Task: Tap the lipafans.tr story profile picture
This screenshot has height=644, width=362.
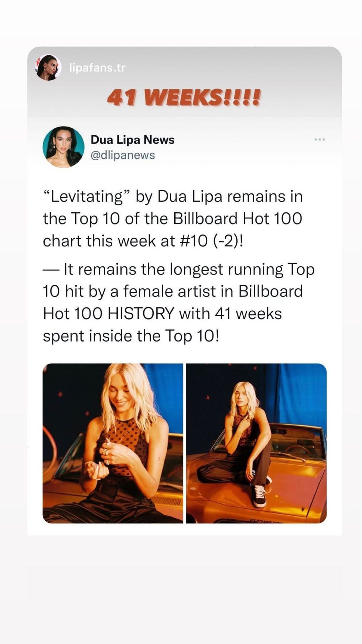Action: point(48,67)
